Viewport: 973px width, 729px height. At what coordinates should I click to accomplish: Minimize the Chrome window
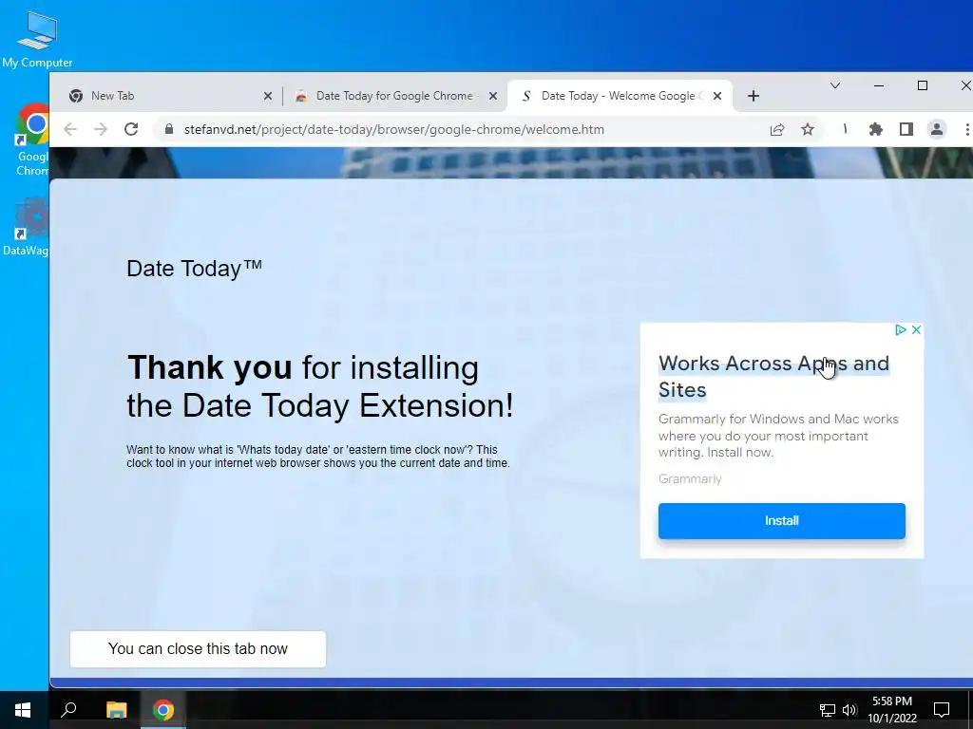[879, 85]
